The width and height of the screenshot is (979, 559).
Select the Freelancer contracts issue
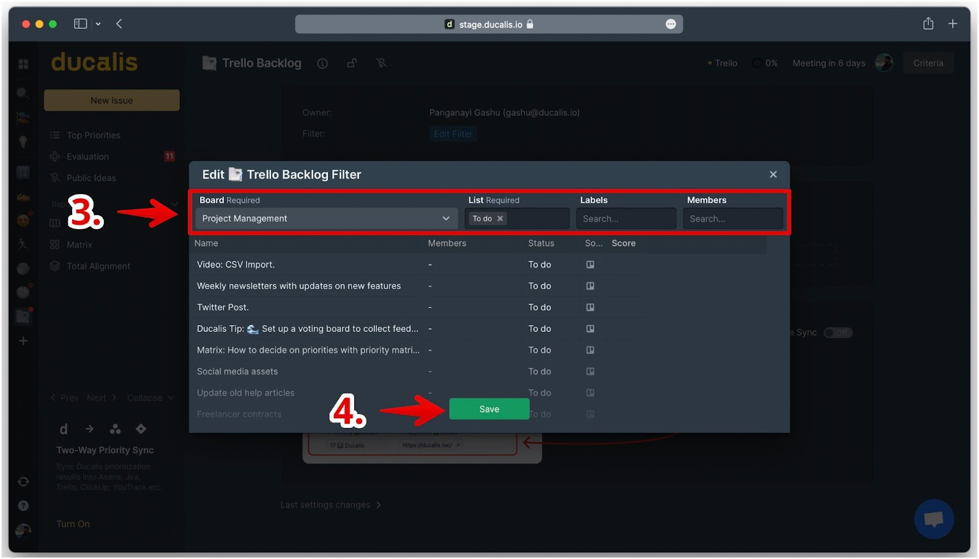(x=239, y=415)
